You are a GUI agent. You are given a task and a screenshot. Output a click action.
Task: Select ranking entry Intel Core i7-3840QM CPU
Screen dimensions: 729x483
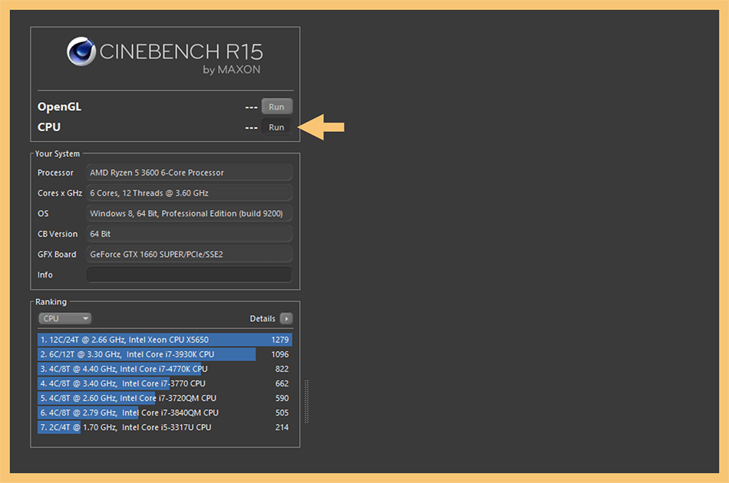click(x=164, y=413)
